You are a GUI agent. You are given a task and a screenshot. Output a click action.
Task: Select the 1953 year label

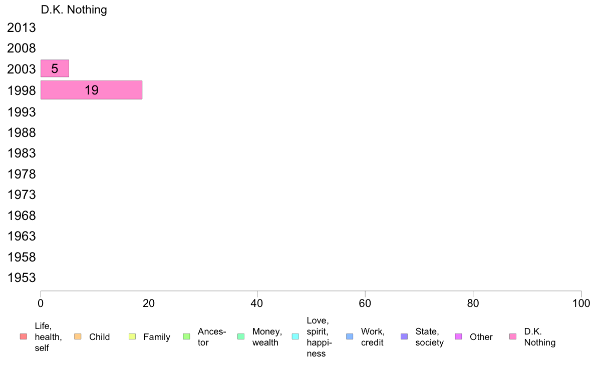tap(22, 278)
